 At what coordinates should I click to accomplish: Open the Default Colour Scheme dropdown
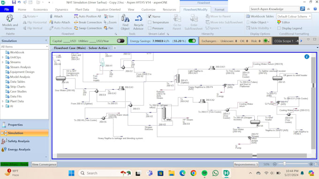tap(294, 16)
